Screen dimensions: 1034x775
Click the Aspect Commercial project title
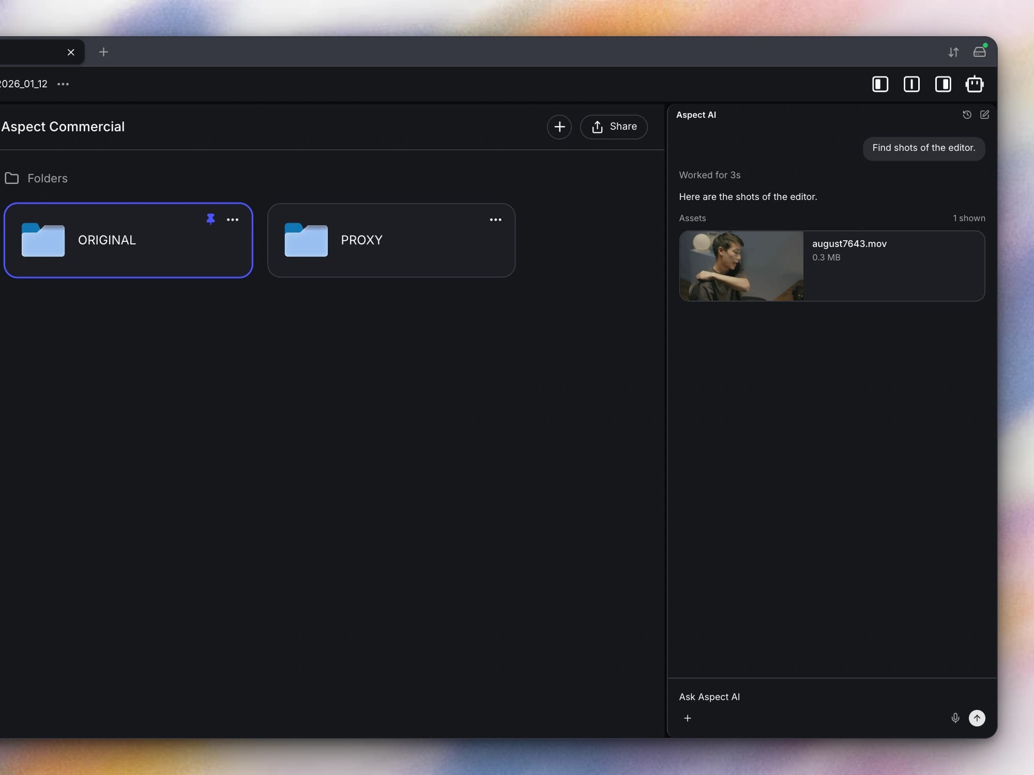[63, 127]
